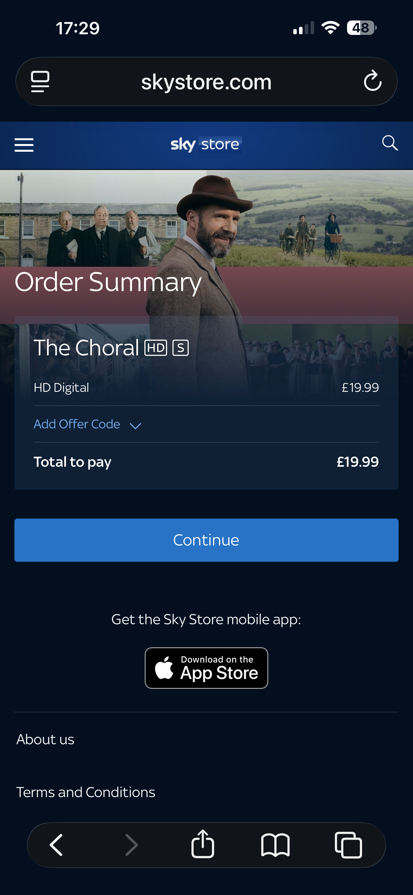
Task: Open Safari page settings icon
Action: pos(40,82)
